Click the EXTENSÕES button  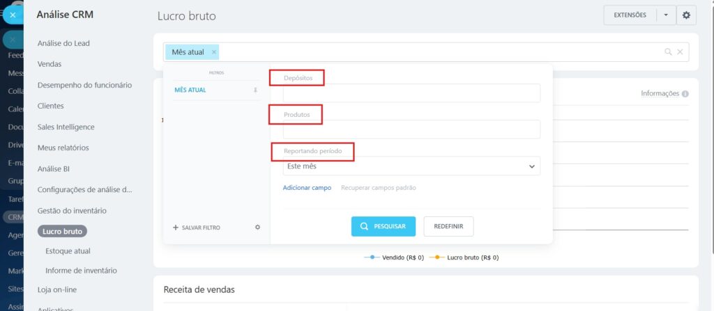coord(630,15)
